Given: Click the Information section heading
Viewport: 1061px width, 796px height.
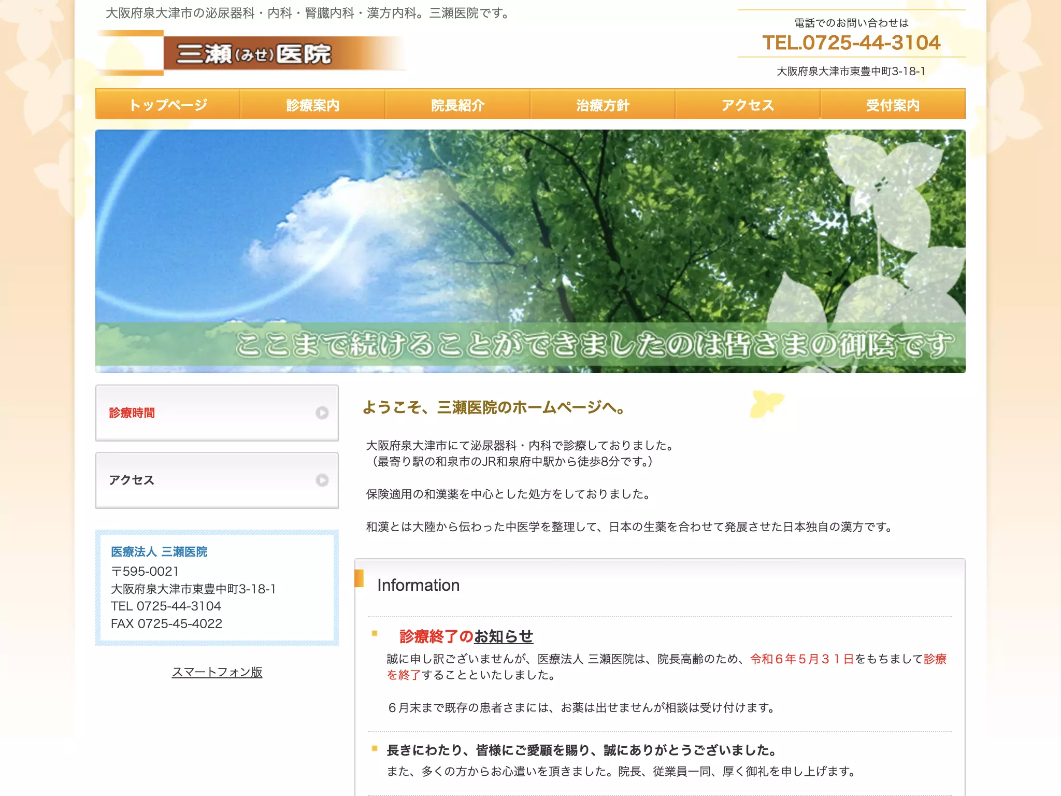Looking at the screenshot, I should (419, 585).
